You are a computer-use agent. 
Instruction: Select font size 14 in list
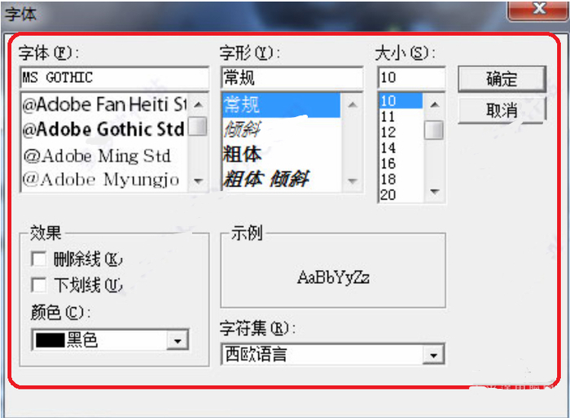tap(388, 148)
